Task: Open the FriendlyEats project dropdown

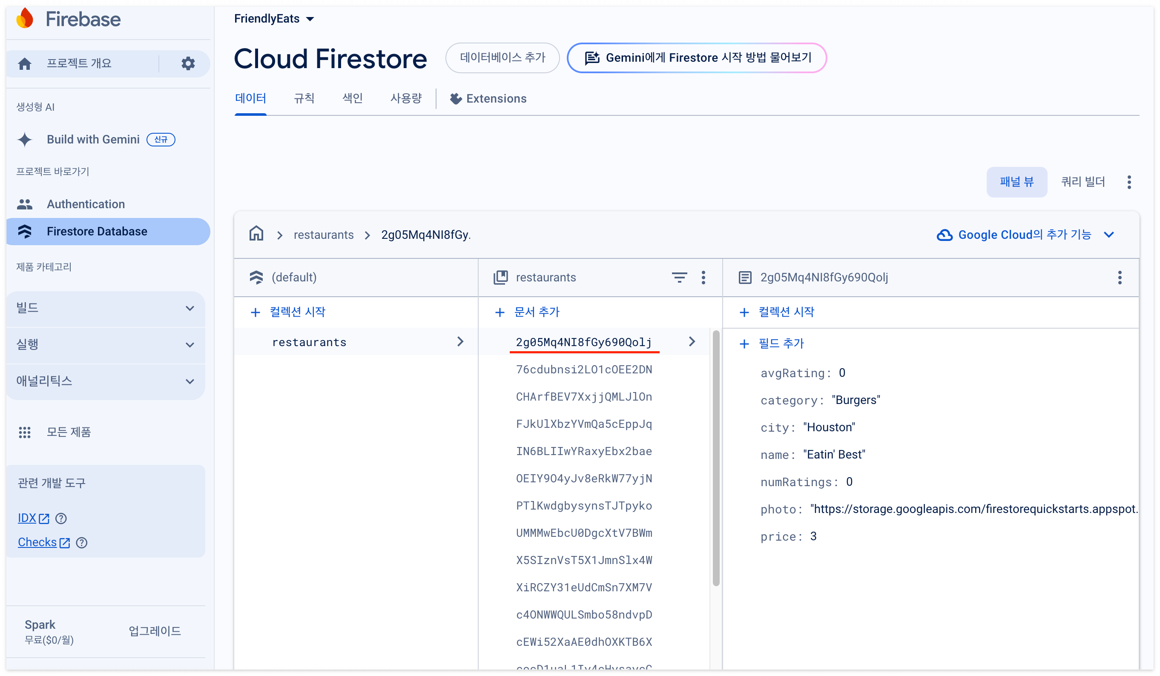Action: (274, 19)
